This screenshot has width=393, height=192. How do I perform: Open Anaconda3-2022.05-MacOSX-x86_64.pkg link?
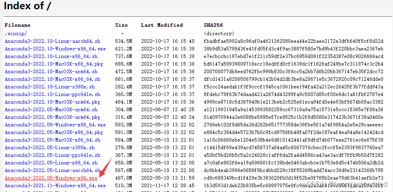pos(54,132)
